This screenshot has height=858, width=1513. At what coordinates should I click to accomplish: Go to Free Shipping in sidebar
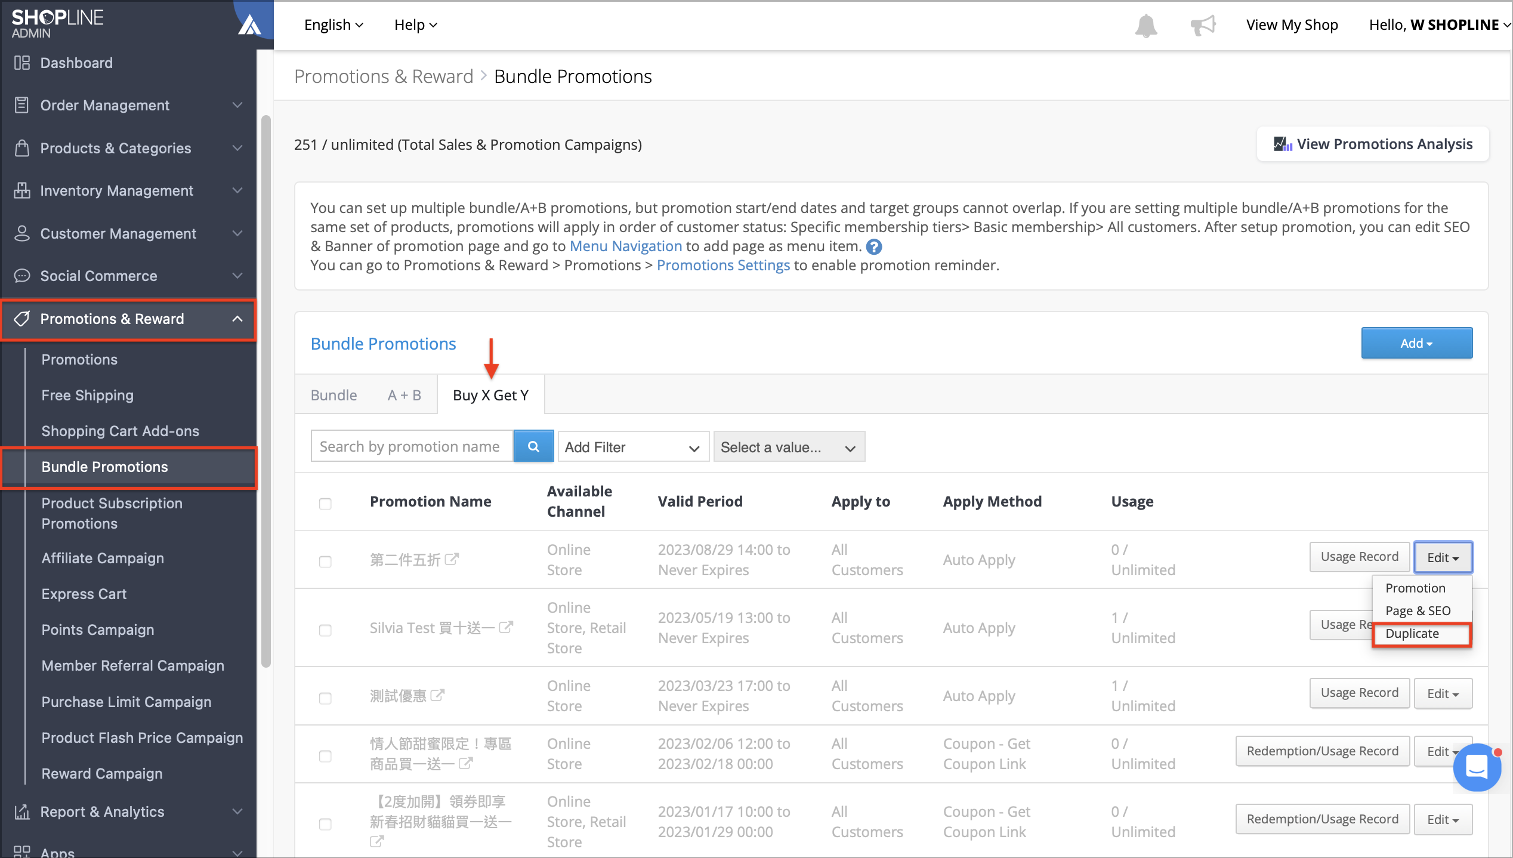pos(88,395)
